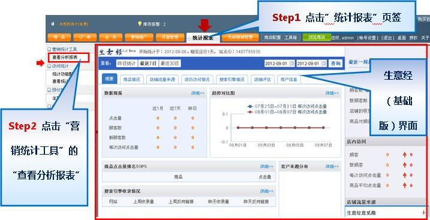Click the 08月01日 data point on chart

coord(238,128)
